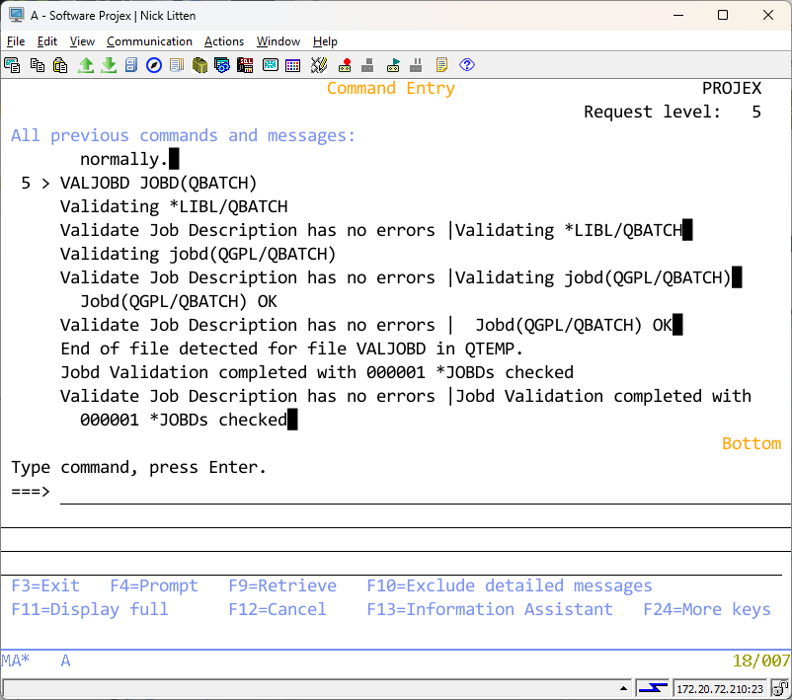
Task: Click the '172.20.72.210:23' host address
Action: [x=720, y=689]
